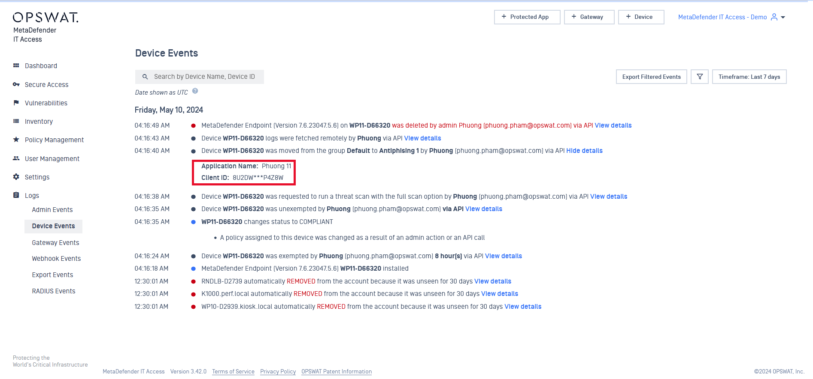813x379 pixels.
Task: Click the user profile avatar icon
Action: [774, 17]
